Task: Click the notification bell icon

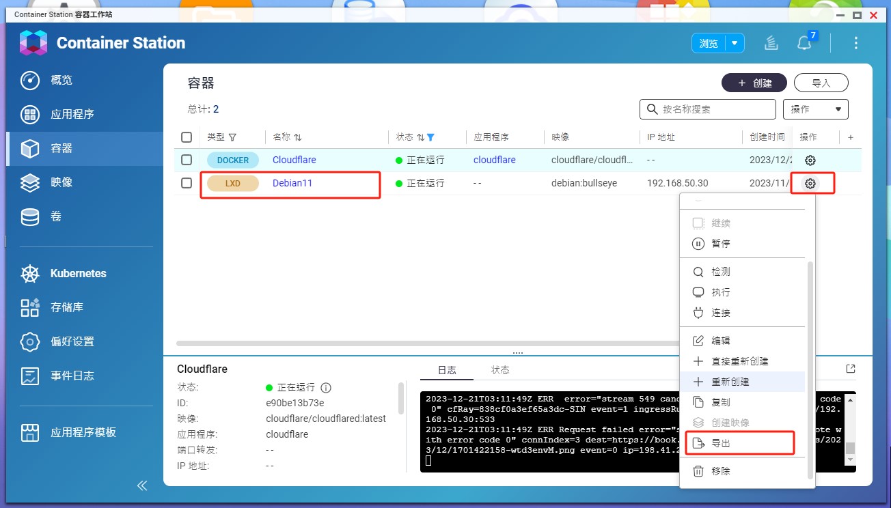Action: [804, 43]
